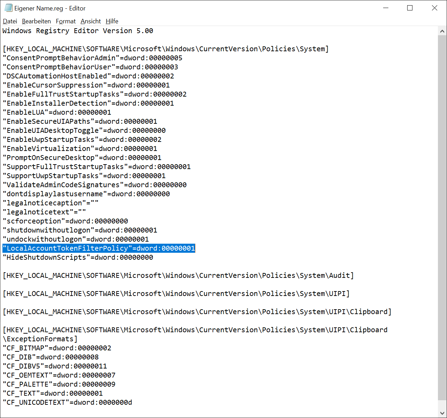The image size is (447, 418).
Task: Click the legalnoticecaption line
Action: (51, 203)
